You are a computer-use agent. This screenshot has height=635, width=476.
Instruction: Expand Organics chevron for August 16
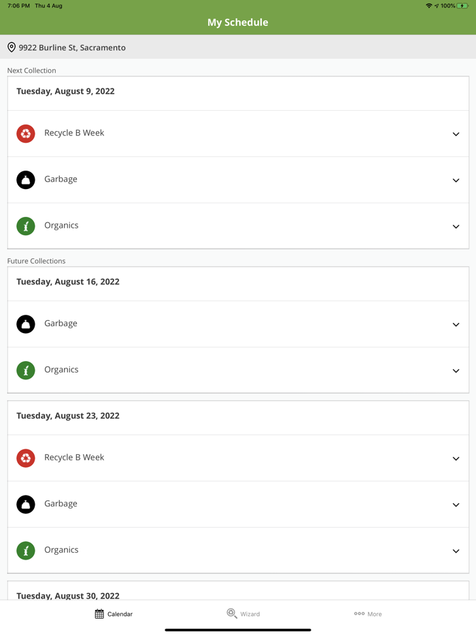(456, 371)
